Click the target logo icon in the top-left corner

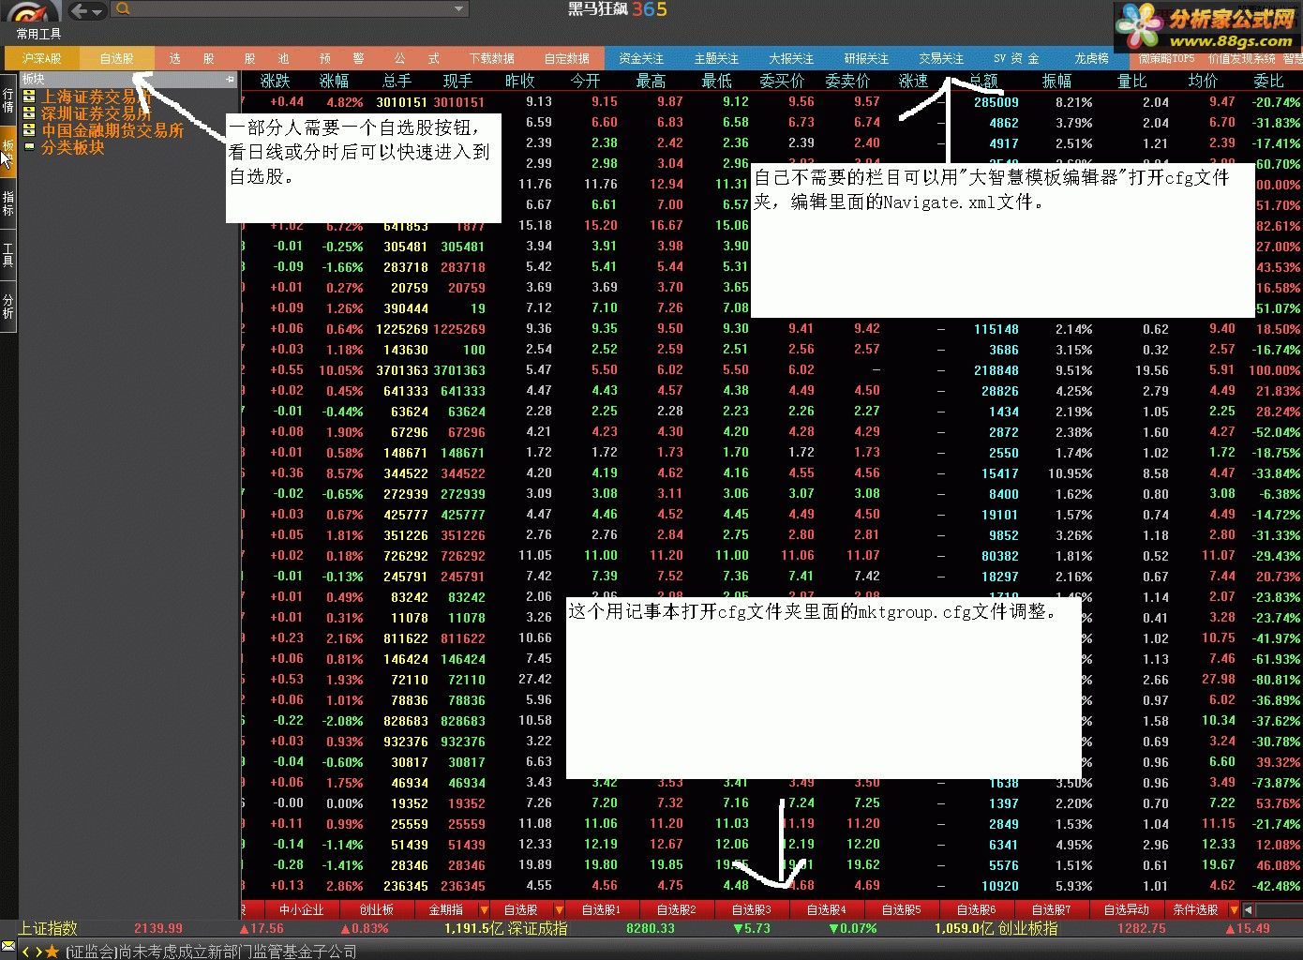coord(30,10)
